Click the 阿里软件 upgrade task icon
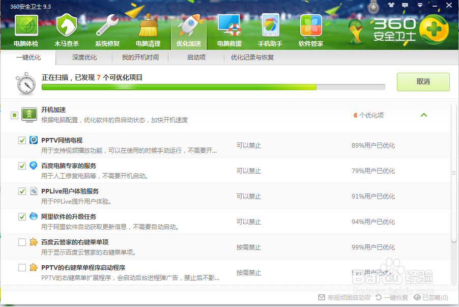 click(x=34, y=216)
